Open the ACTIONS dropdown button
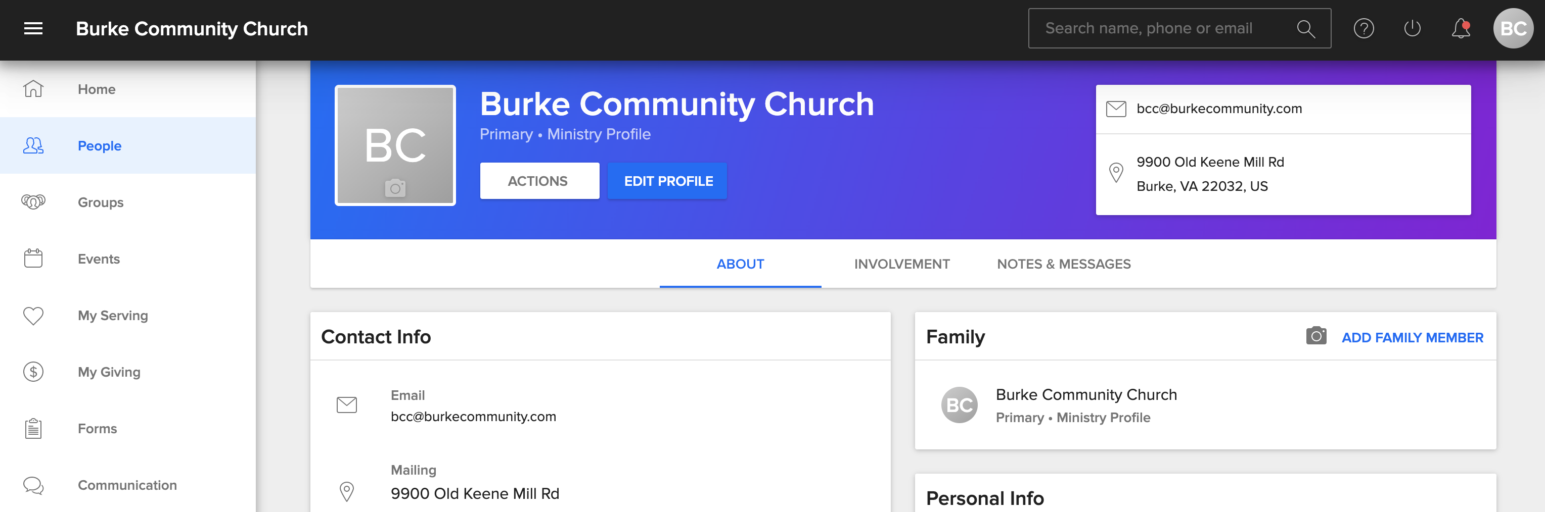This screenshot has height=512, width=1545. point(538,181)
